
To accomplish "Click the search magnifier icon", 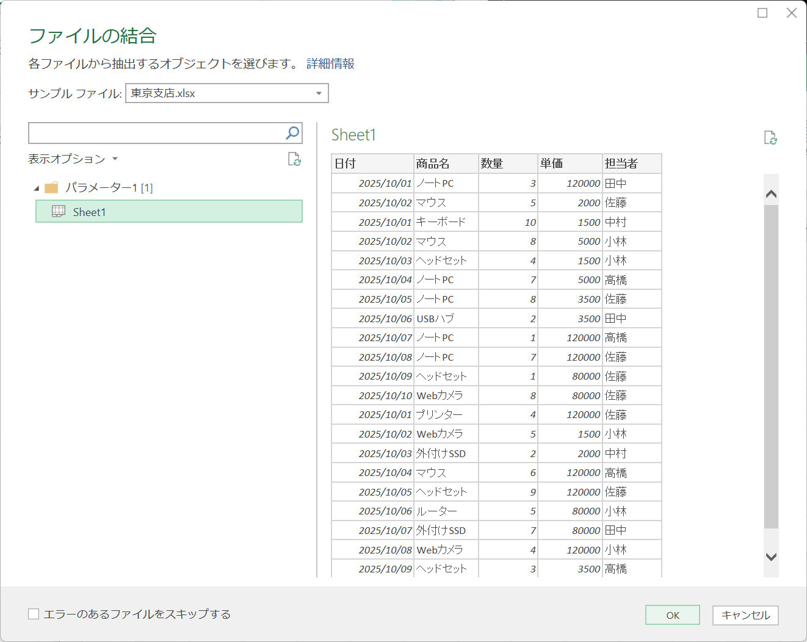I will tap(292, 132).
